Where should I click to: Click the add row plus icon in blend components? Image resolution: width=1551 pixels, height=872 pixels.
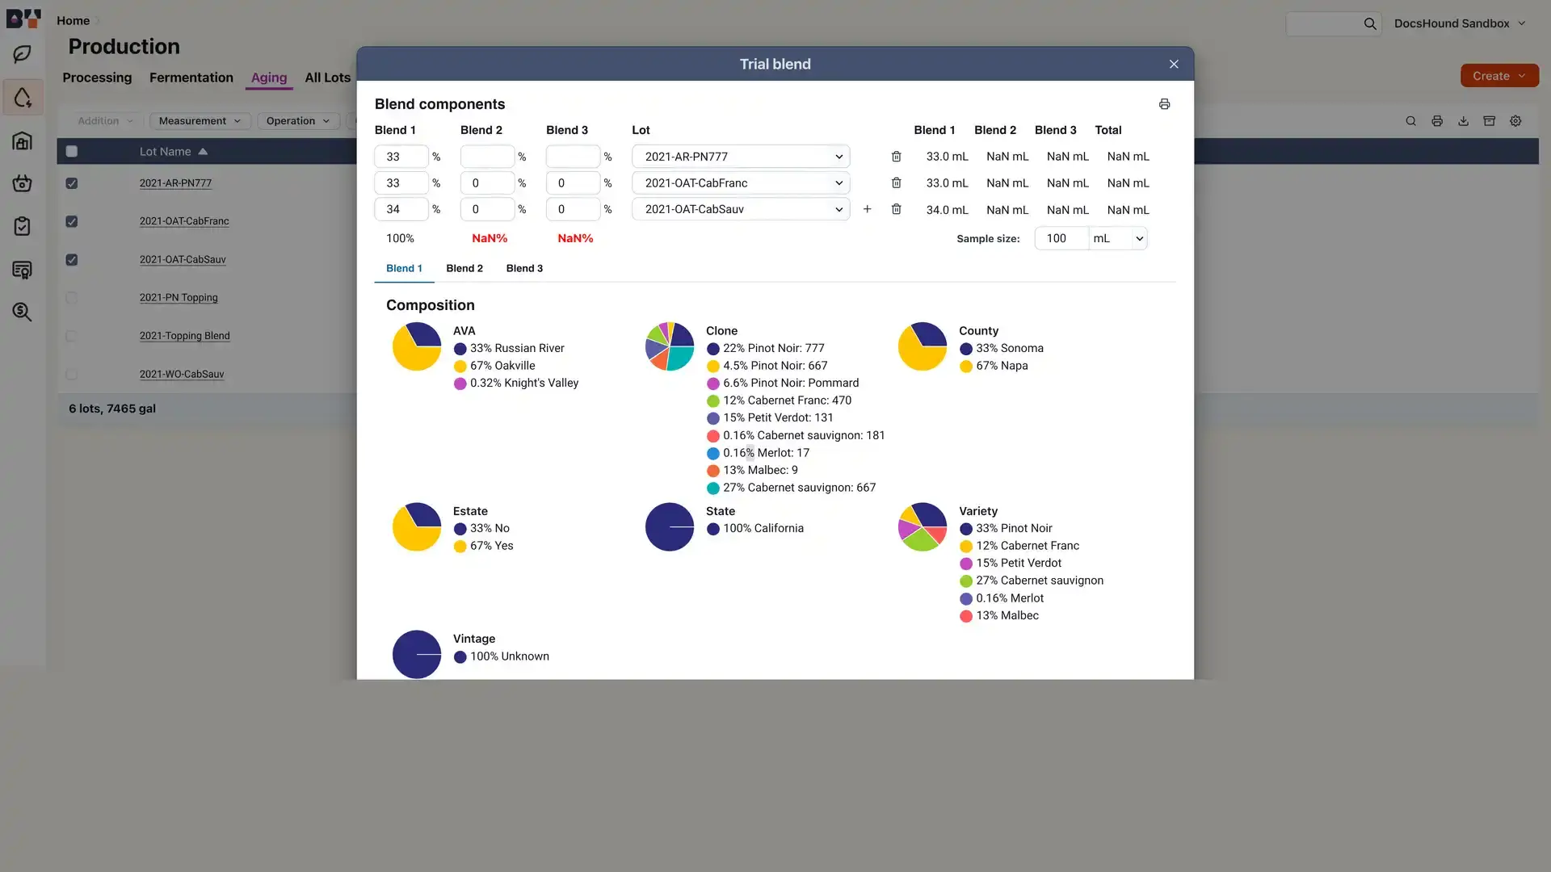867,208
